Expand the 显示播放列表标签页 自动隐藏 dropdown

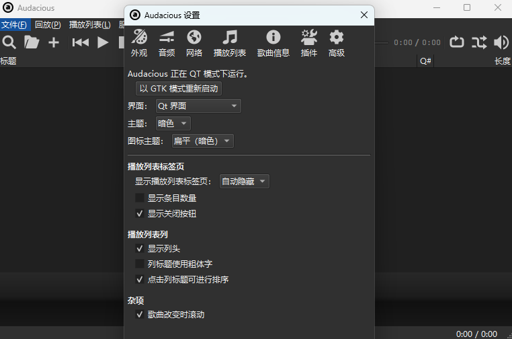(x=245, y=181)
